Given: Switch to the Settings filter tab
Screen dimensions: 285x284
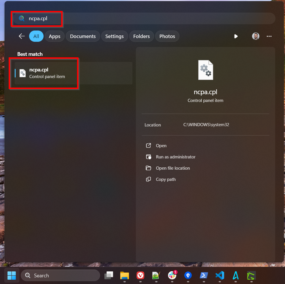Looking at the screenshot, I should (114, 36).
